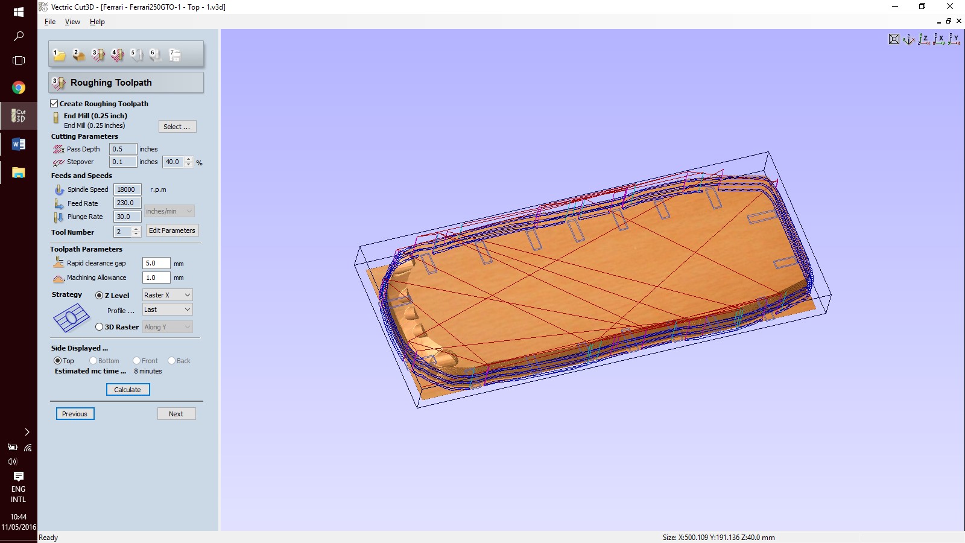Switch to isometric 3D view
Viewport: 965px width, 543px height.
908,39
